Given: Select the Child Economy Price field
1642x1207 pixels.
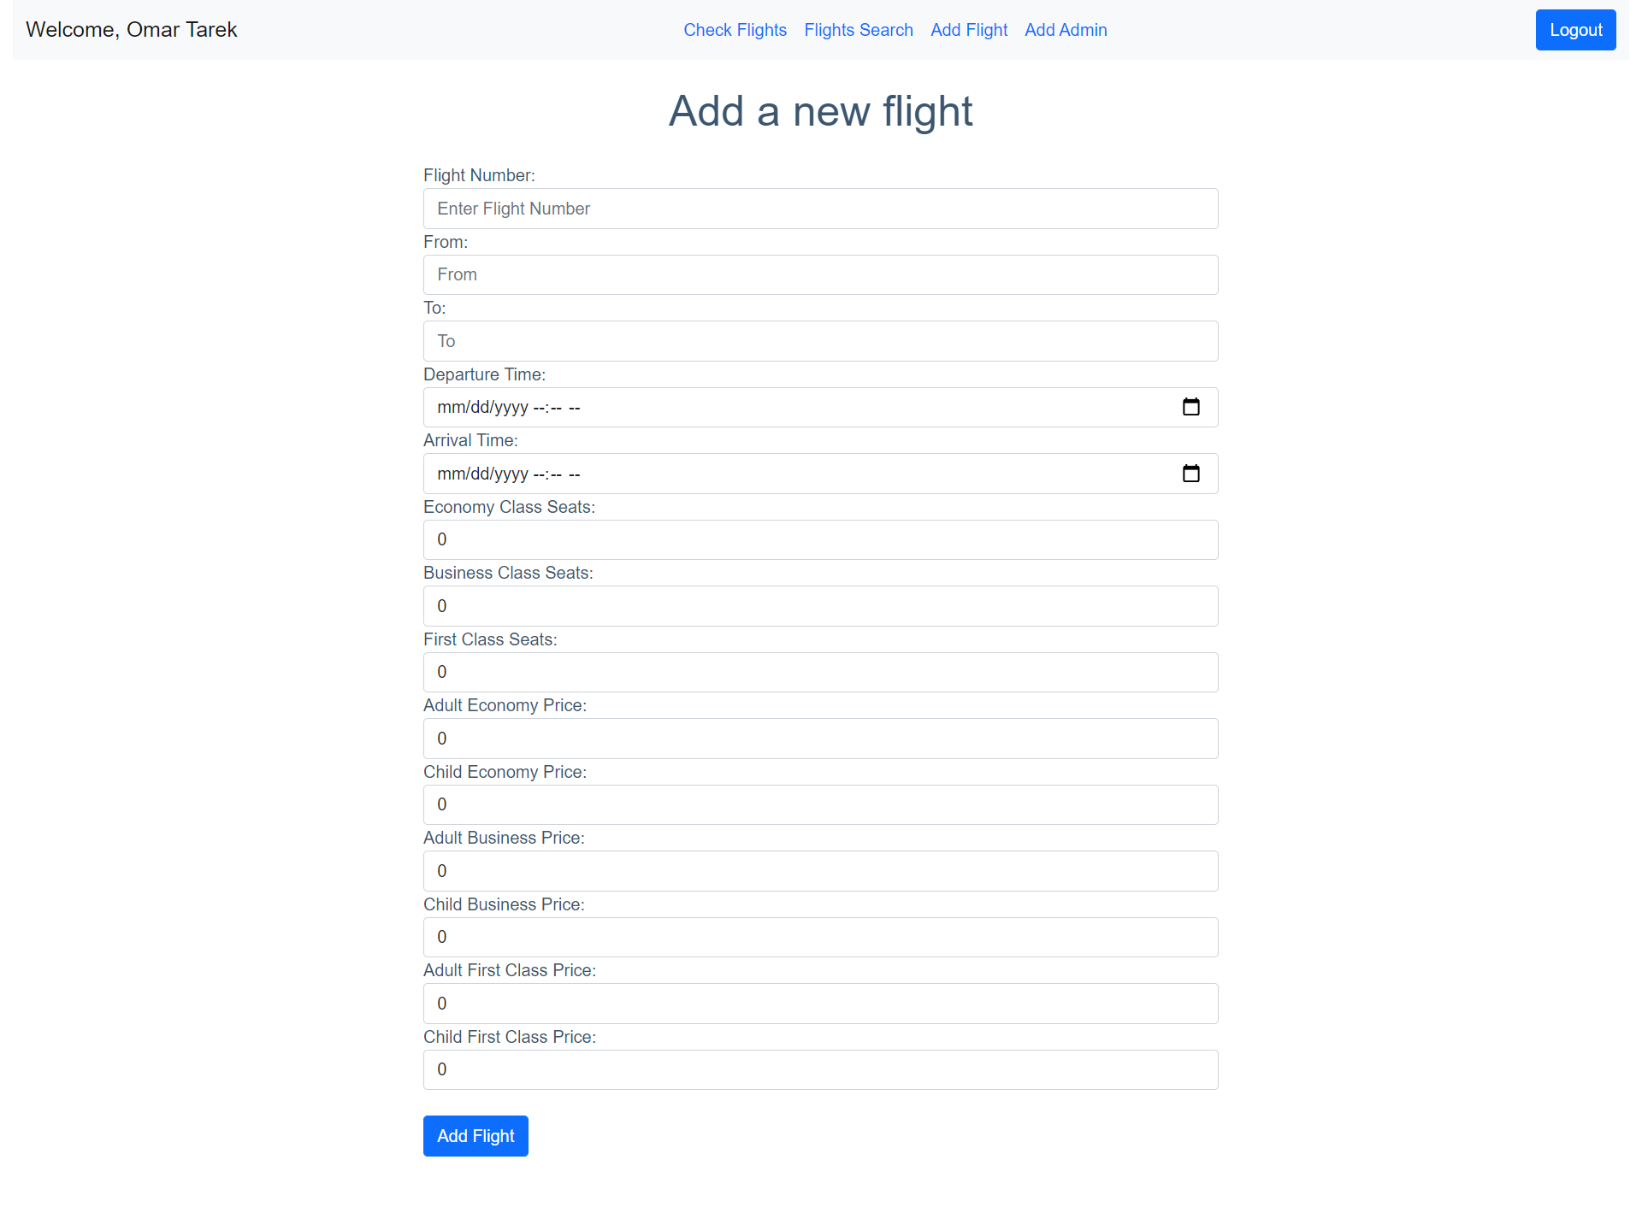Looking at the screenshot, I should (x=820, y=804).
